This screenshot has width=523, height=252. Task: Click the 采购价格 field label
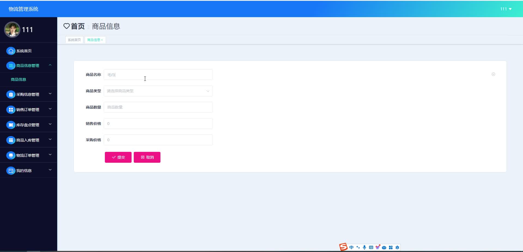point(93,140)
